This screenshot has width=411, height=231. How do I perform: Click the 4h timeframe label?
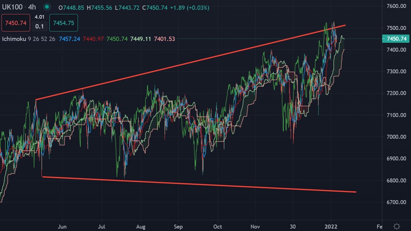coord(32,7)
